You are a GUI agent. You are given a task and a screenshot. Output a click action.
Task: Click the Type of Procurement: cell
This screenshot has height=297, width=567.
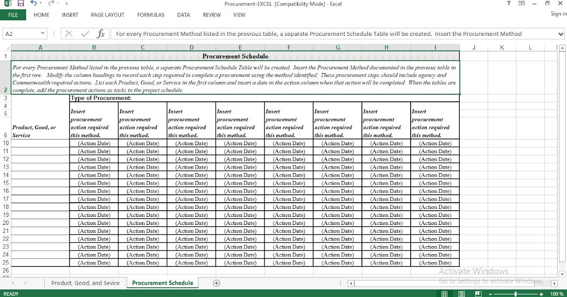click(x=265, y=99)
